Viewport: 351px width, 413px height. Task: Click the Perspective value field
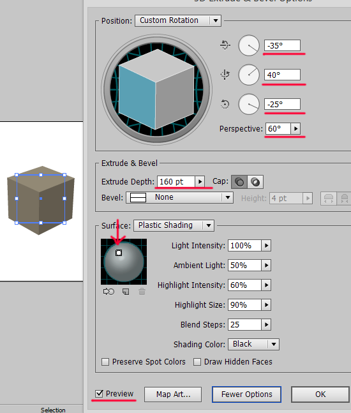pyautogui.click(x=278, y=129)
